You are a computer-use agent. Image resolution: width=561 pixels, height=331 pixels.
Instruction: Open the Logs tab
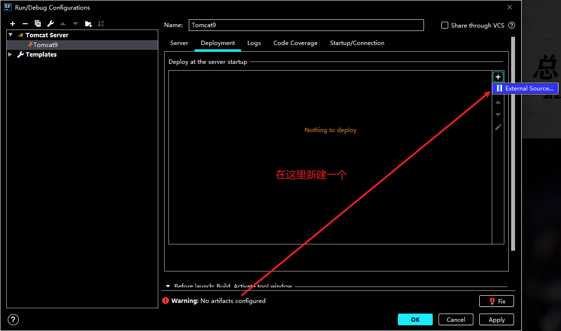click(x=254, y=43)
